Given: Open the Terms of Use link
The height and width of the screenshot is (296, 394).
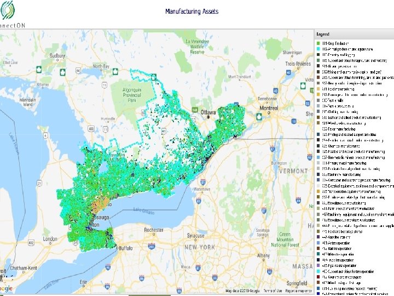Looking at the screenshot, I should coord(273,291).
